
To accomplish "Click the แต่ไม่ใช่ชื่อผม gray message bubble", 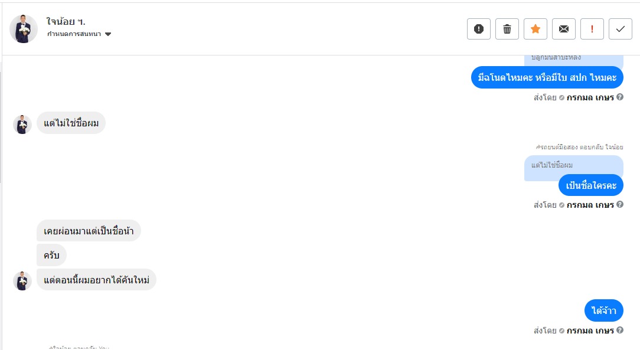I will point(71,123).
